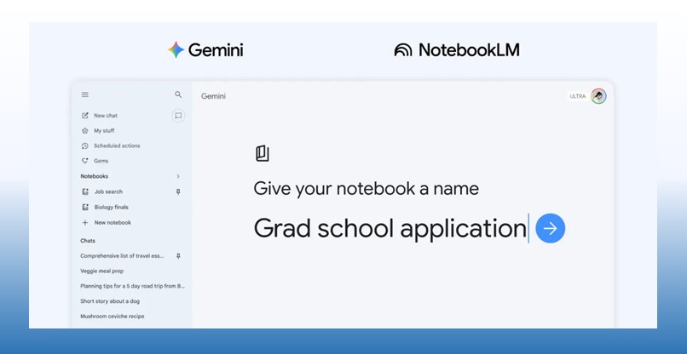The image size is (687, 354).
Task: Open Short story about a dog chat
Action: pyautogui.click(x=110, y=301)
